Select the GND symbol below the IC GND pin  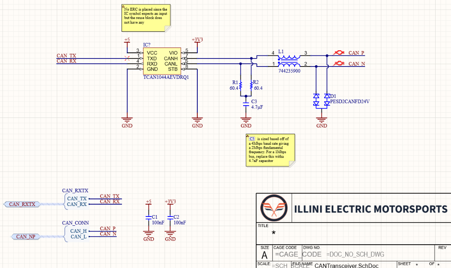[x=127, y=122]
